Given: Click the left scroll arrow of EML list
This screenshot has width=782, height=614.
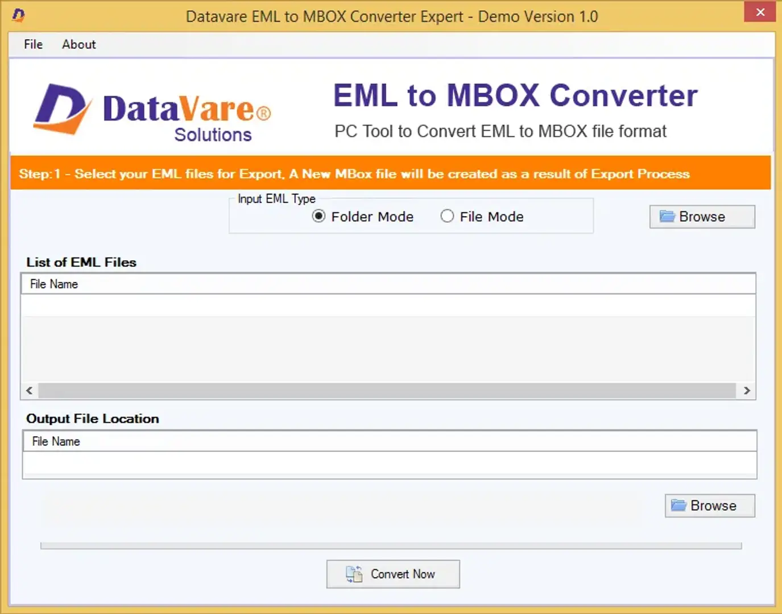Looking at the screenshot, I should pyautogui.click(x=30, y=391).
